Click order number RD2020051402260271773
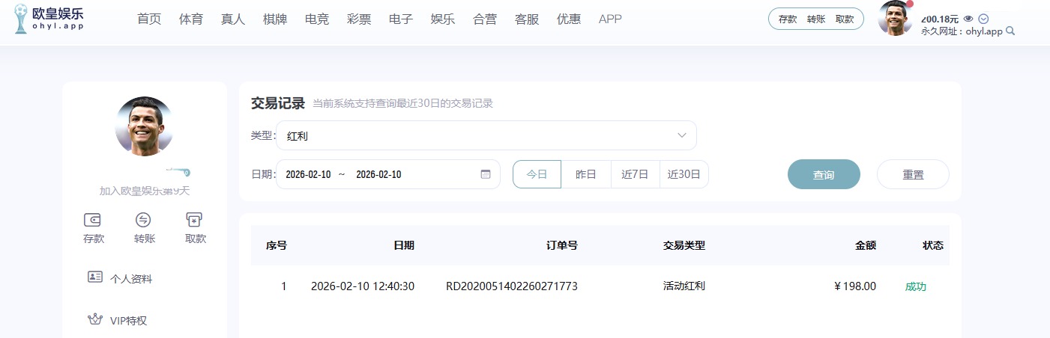The height and width of the screenshot is (338, 1050). pos(512,286)
